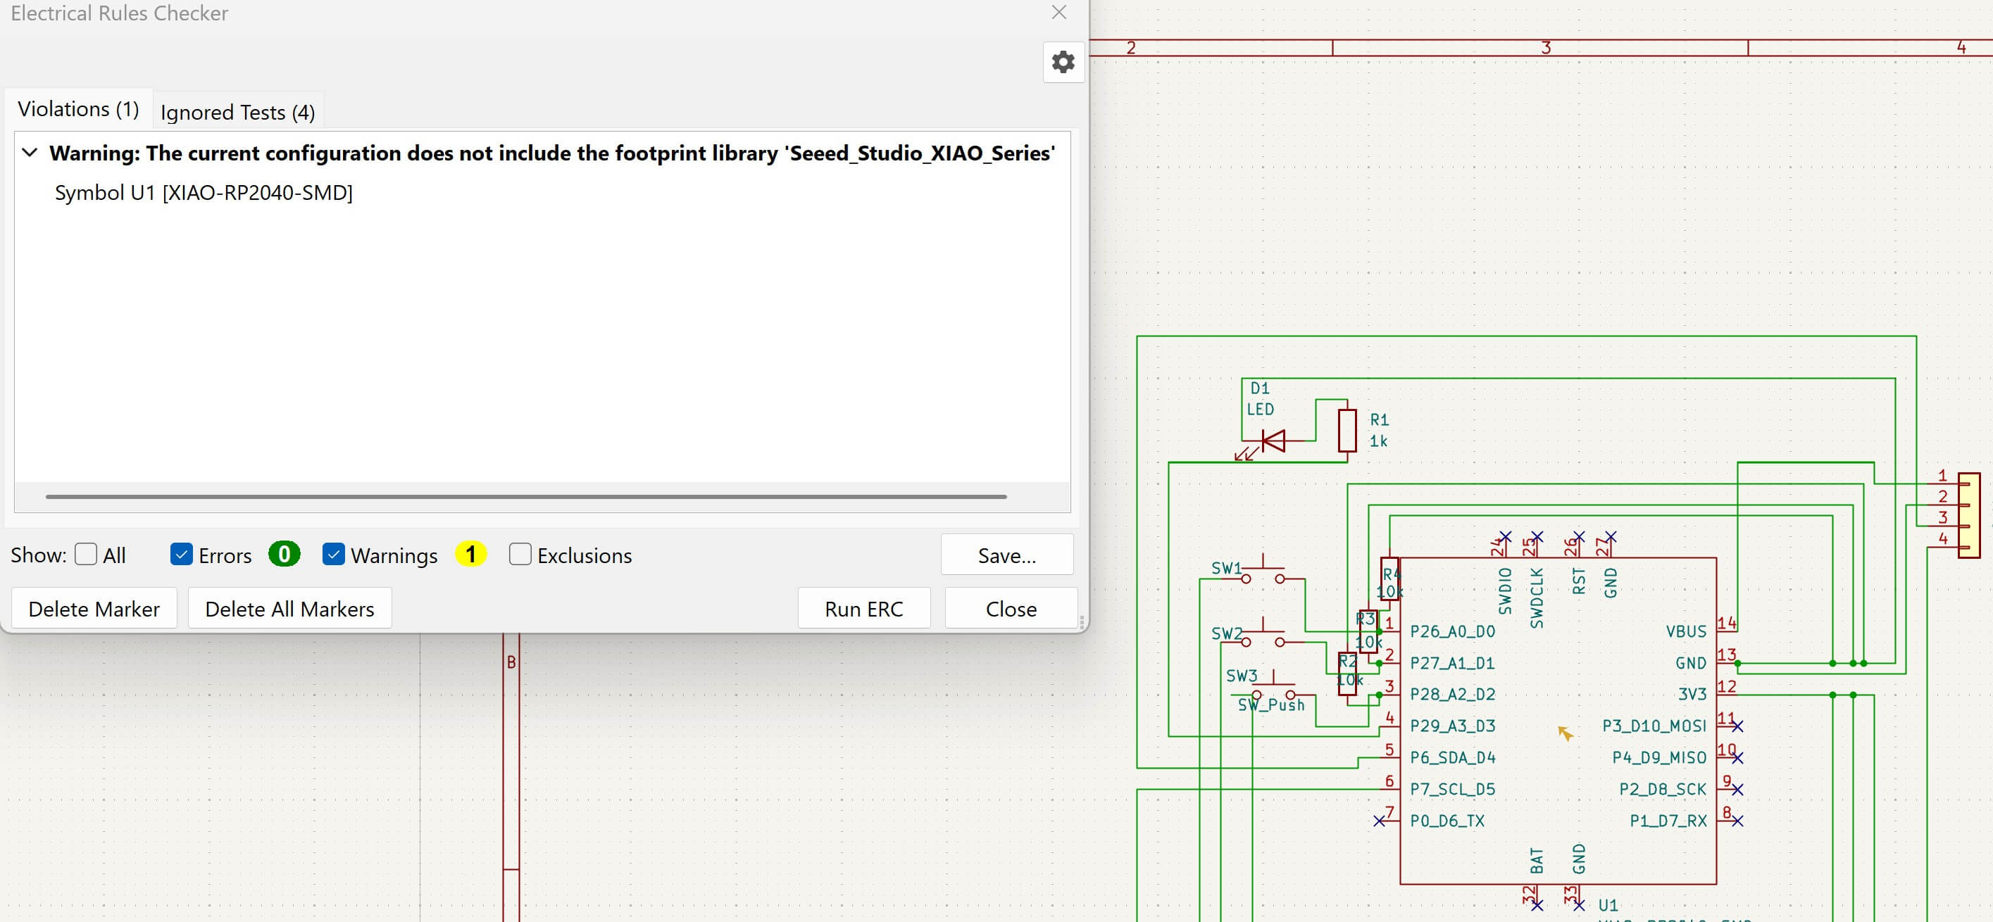Click the 3V3 pin label
Screen dimensions: 1993x922
(1692, 695)
